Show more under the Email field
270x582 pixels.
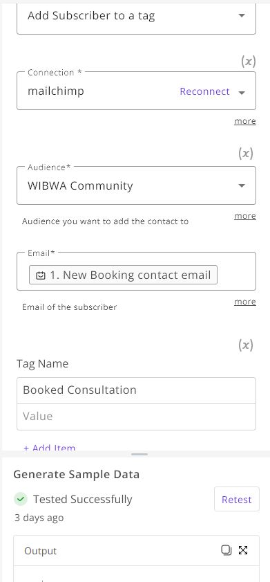click(x=245, y=302)
